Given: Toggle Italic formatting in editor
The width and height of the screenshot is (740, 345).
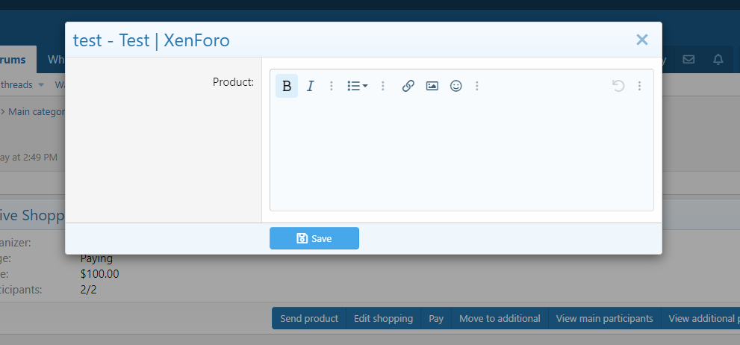Looking at the screenshot, I should [x=311, y=86].
